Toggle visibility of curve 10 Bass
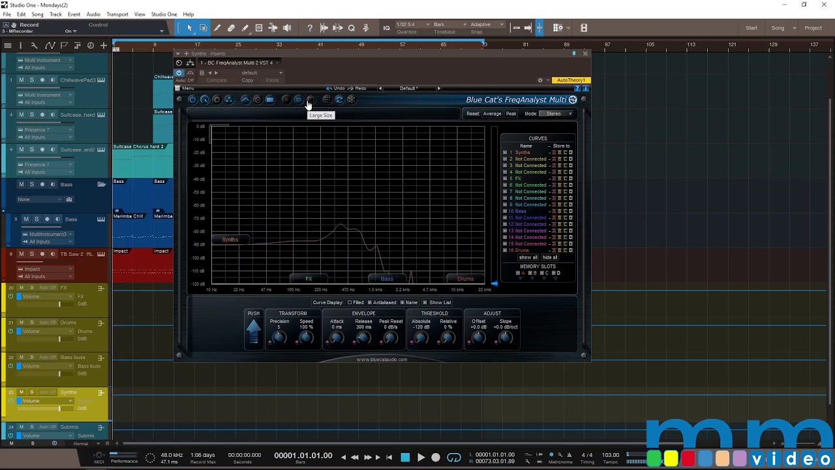The width and height of the screenshot is (835, 470). point(505,211)
